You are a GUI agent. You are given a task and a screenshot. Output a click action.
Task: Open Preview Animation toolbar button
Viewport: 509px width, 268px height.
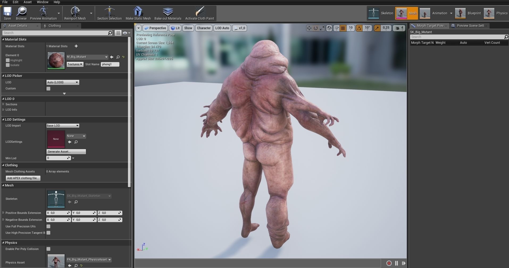(x=43, y=13)
